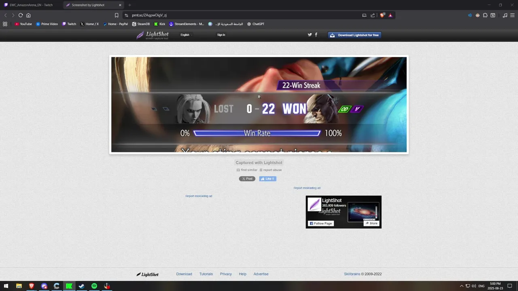Click the footer Advertise link
The image size is (518, 291).
pos(261,274)
